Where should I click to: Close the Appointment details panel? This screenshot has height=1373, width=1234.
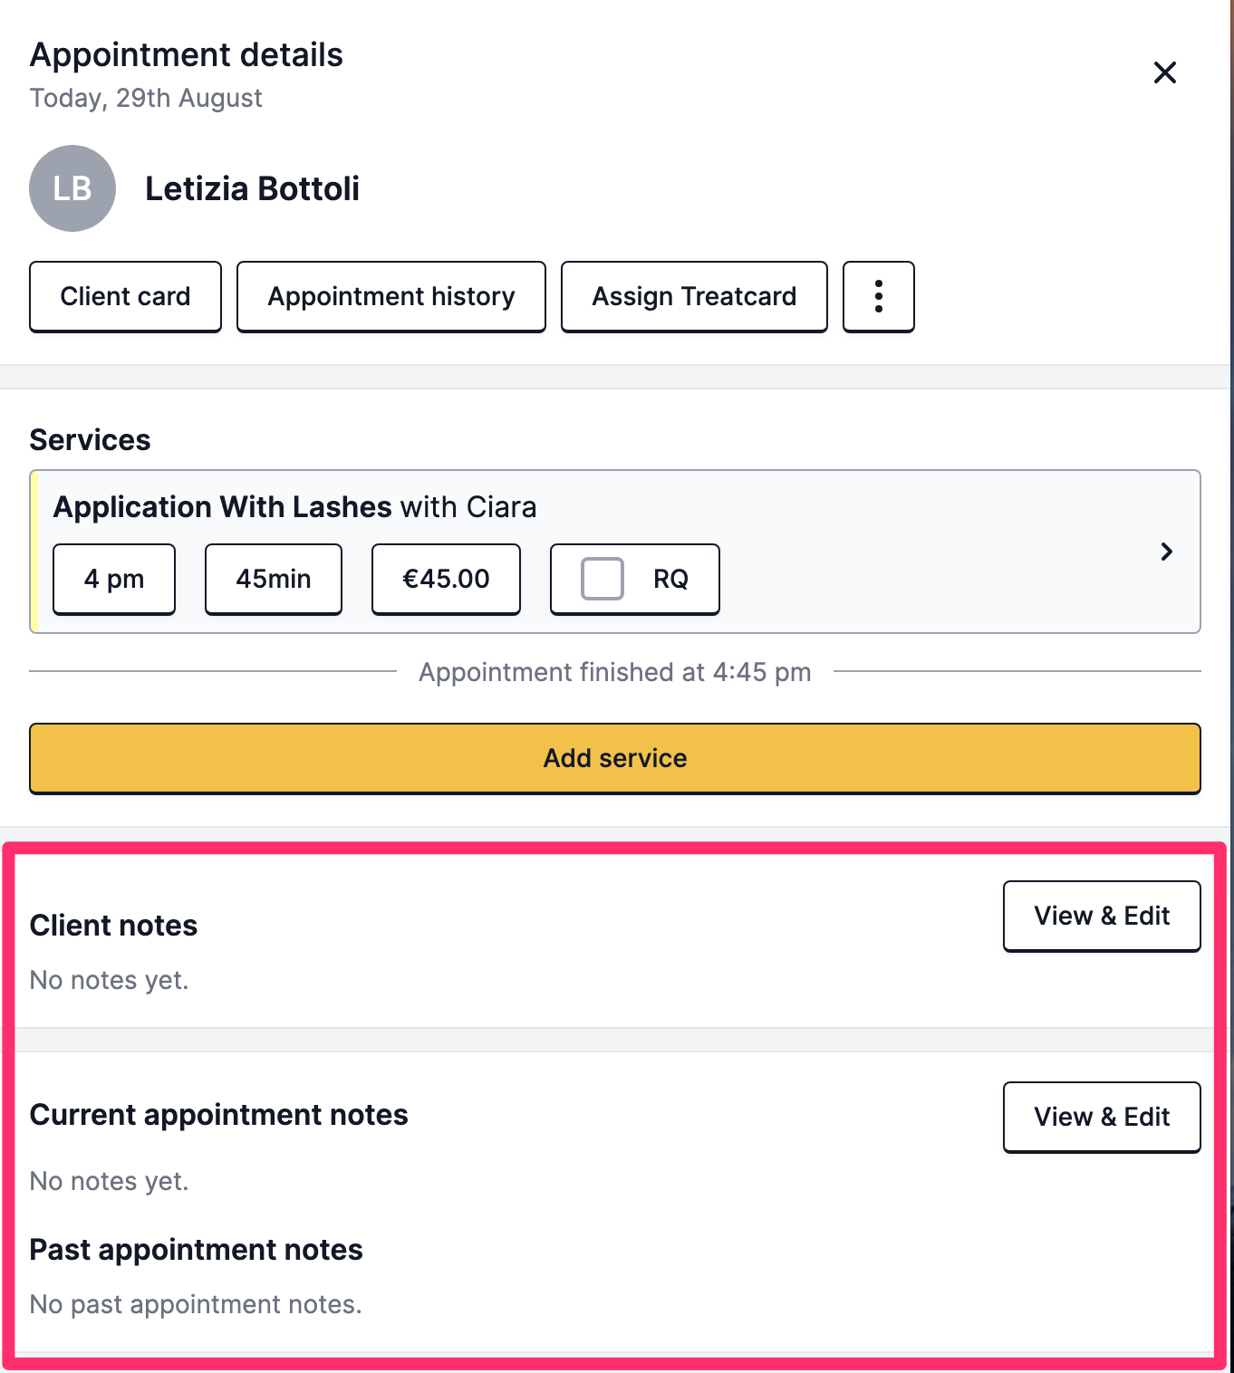click(x=1164, y=72)
